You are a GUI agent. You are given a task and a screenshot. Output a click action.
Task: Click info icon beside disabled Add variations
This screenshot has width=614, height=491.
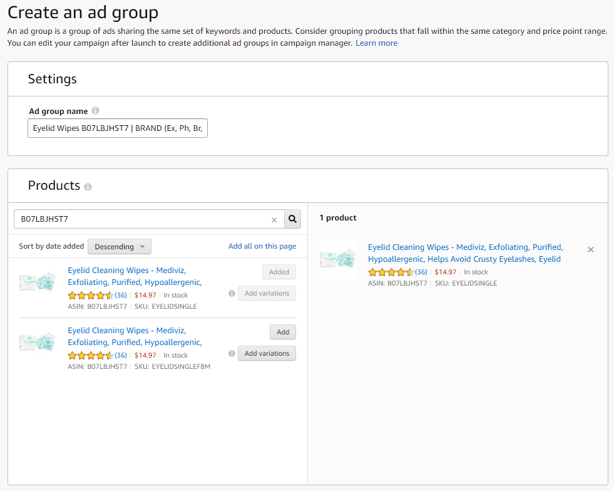(232, 293)
